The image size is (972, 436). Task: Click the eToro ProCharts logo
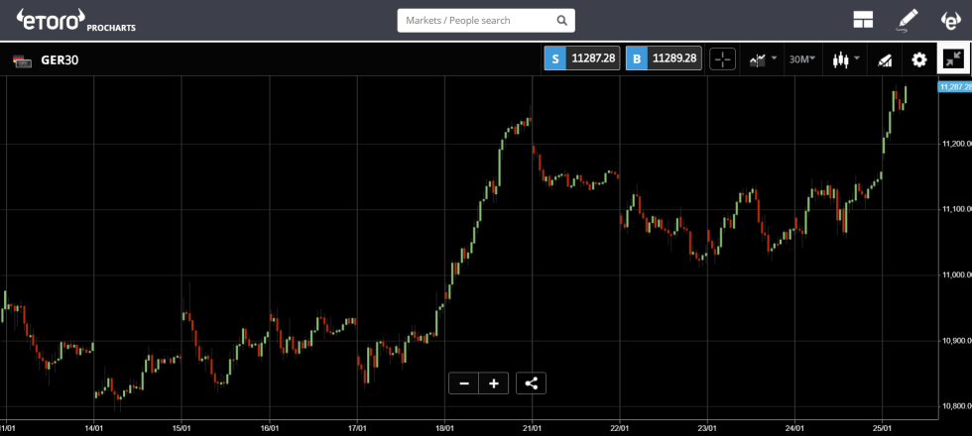coord(76,20)
